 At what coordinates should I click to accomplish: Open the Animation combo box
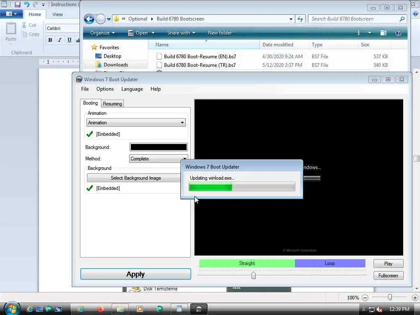[136, 123]
